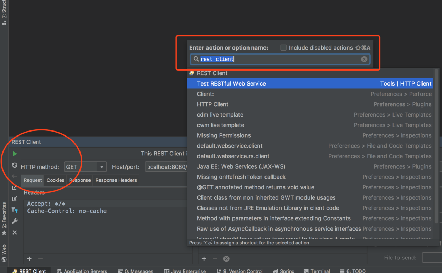Click the import request icon in REST Client toolbar
This screenshot has width=442, height=273.
click(x=15, y=199)
